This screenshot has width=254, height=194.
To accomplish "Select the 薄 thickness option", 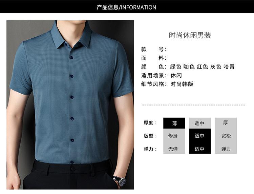I will [x=174, y=123].
